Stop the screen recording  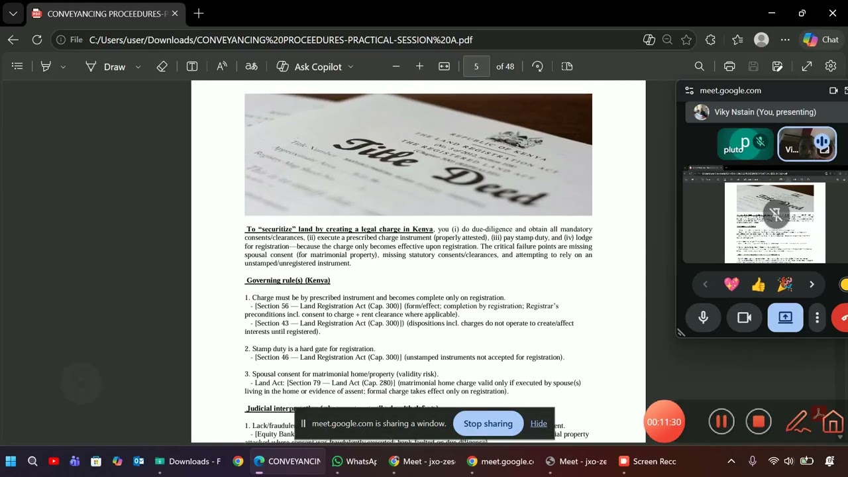click(x=759, y=421)
